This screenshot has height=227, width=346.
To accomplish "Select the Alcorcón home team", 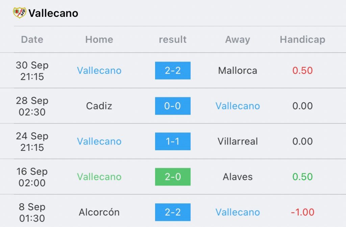I will pos(99,212).
